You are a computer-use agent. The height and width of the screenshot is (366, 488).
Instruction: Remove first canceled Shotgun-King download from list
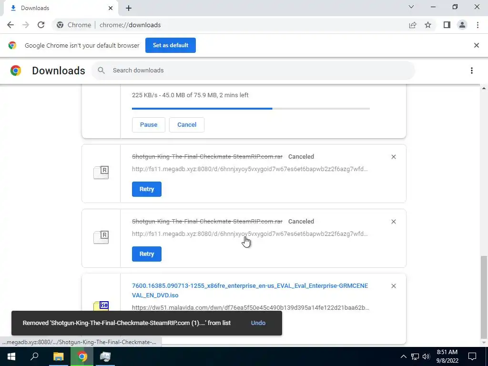coord(394,157)
